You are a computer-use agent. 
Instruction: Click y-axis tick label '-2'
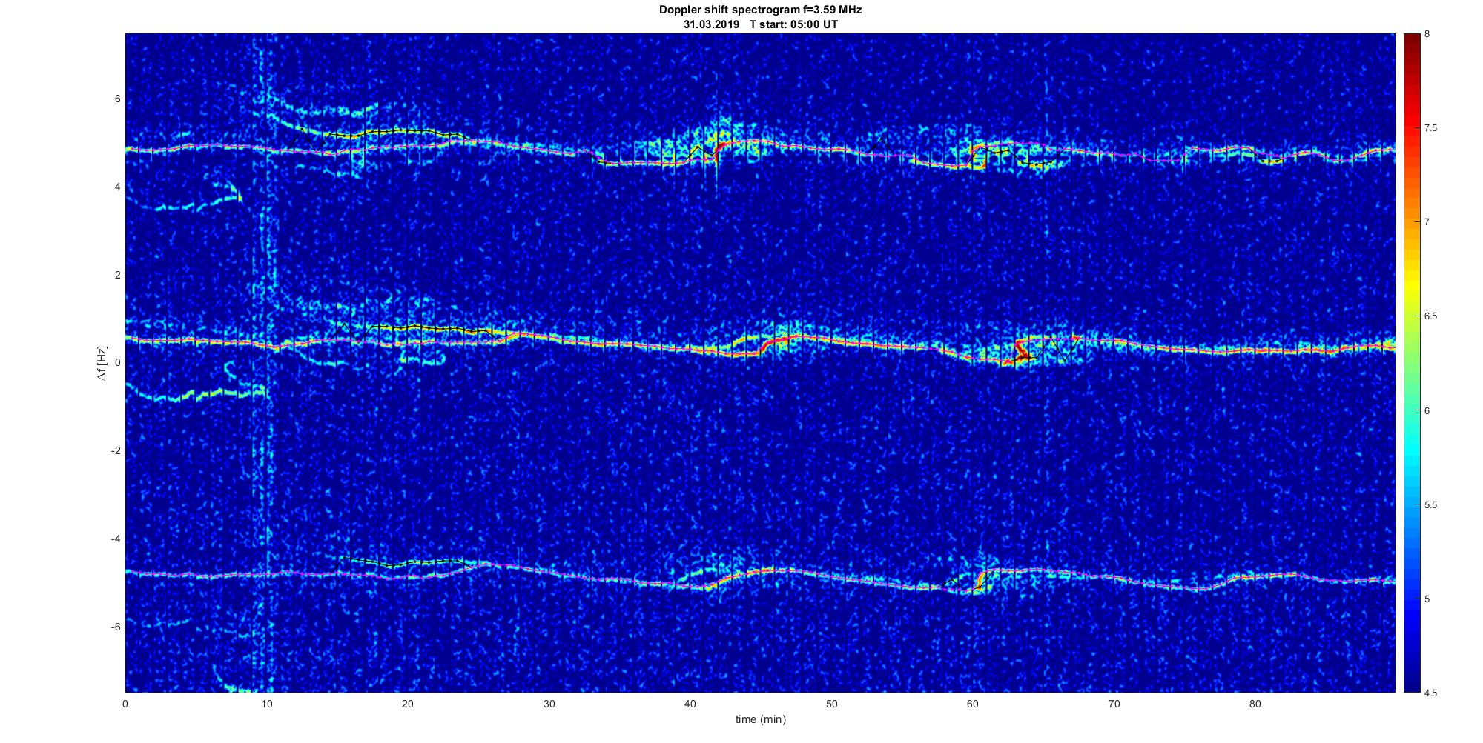(x=116, y=451)
